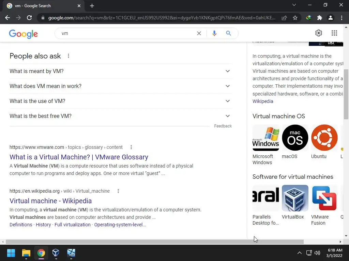Image resolution: width=349 pixels, height=261 pixels.
Task: Open the Chrome extensions puzzle menu
Action: click(x=320, y=18)
